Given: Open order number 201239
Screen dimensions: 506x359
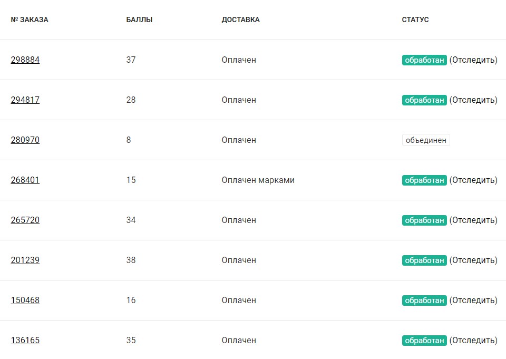Looking at the screenshot, I should pyautogui.click(x=25, y=260).
